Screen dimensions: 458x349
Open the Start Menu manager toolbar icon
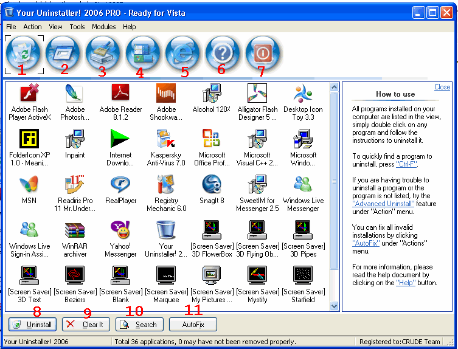143,54
